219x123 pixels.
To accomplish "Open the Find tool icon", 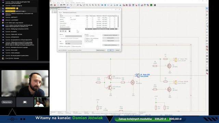I will coord(78,5).
